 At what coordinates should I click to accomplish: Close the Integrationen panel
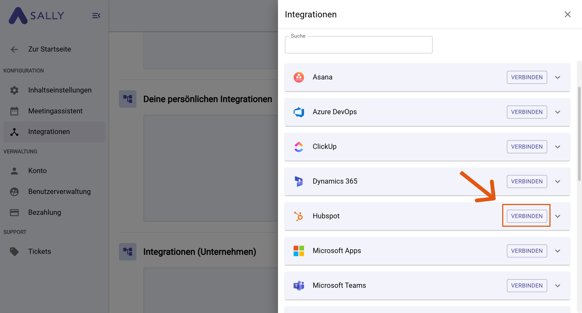(x=568, y=14)
